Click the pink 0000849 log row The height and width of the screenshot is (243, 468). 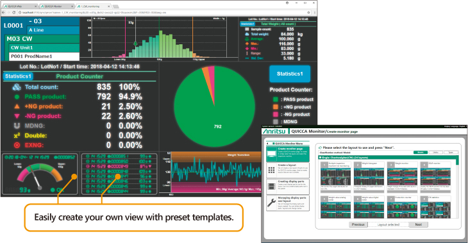(x=119, y=166)
